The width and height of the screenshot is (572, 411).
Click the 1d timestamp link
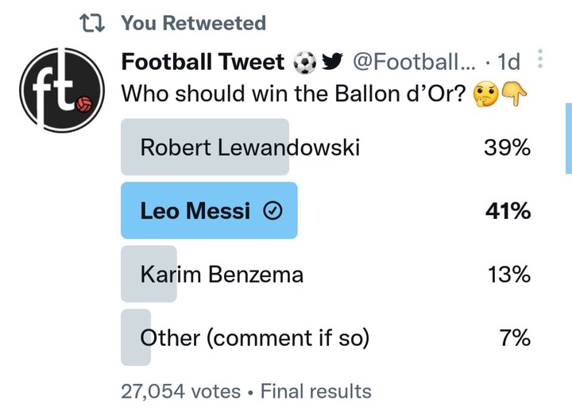(508, 62)
